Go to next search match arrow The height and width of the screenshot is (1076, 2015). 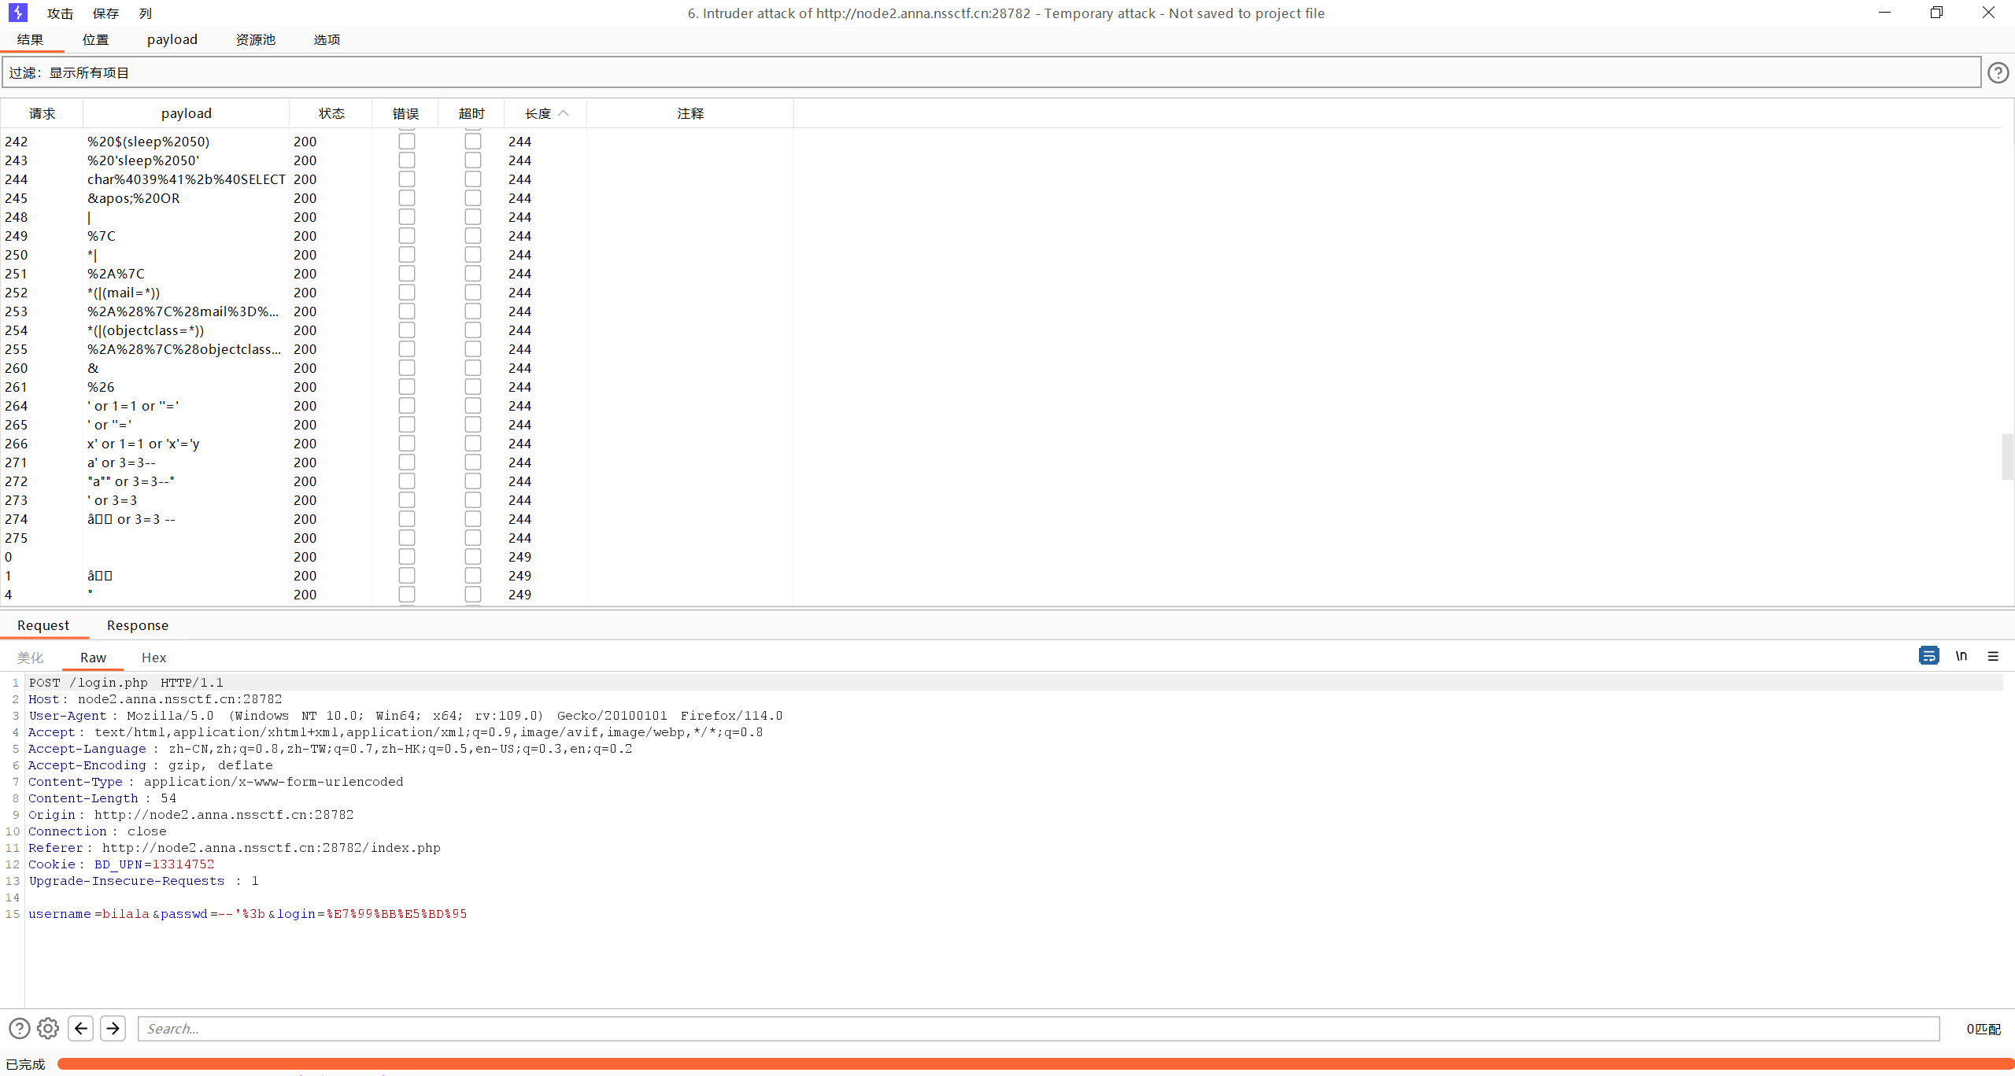[x=113, y=1028]
